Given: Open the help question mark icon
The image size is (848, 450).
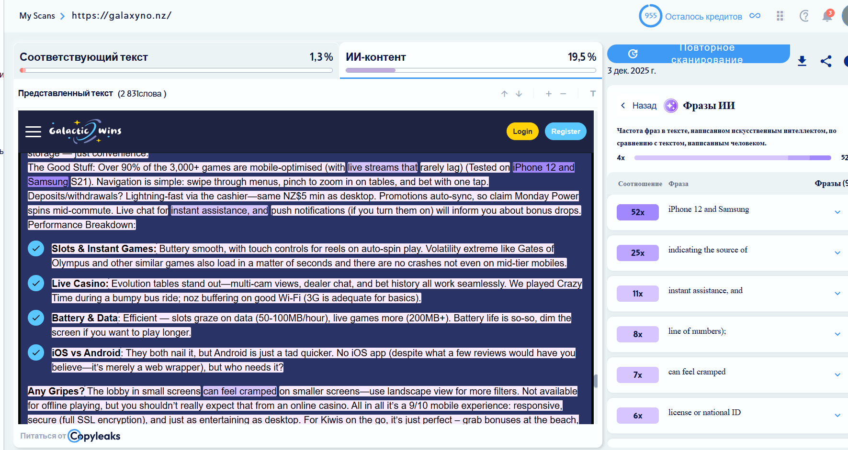Looking at the screenshot, I should [x=804, y=16].
